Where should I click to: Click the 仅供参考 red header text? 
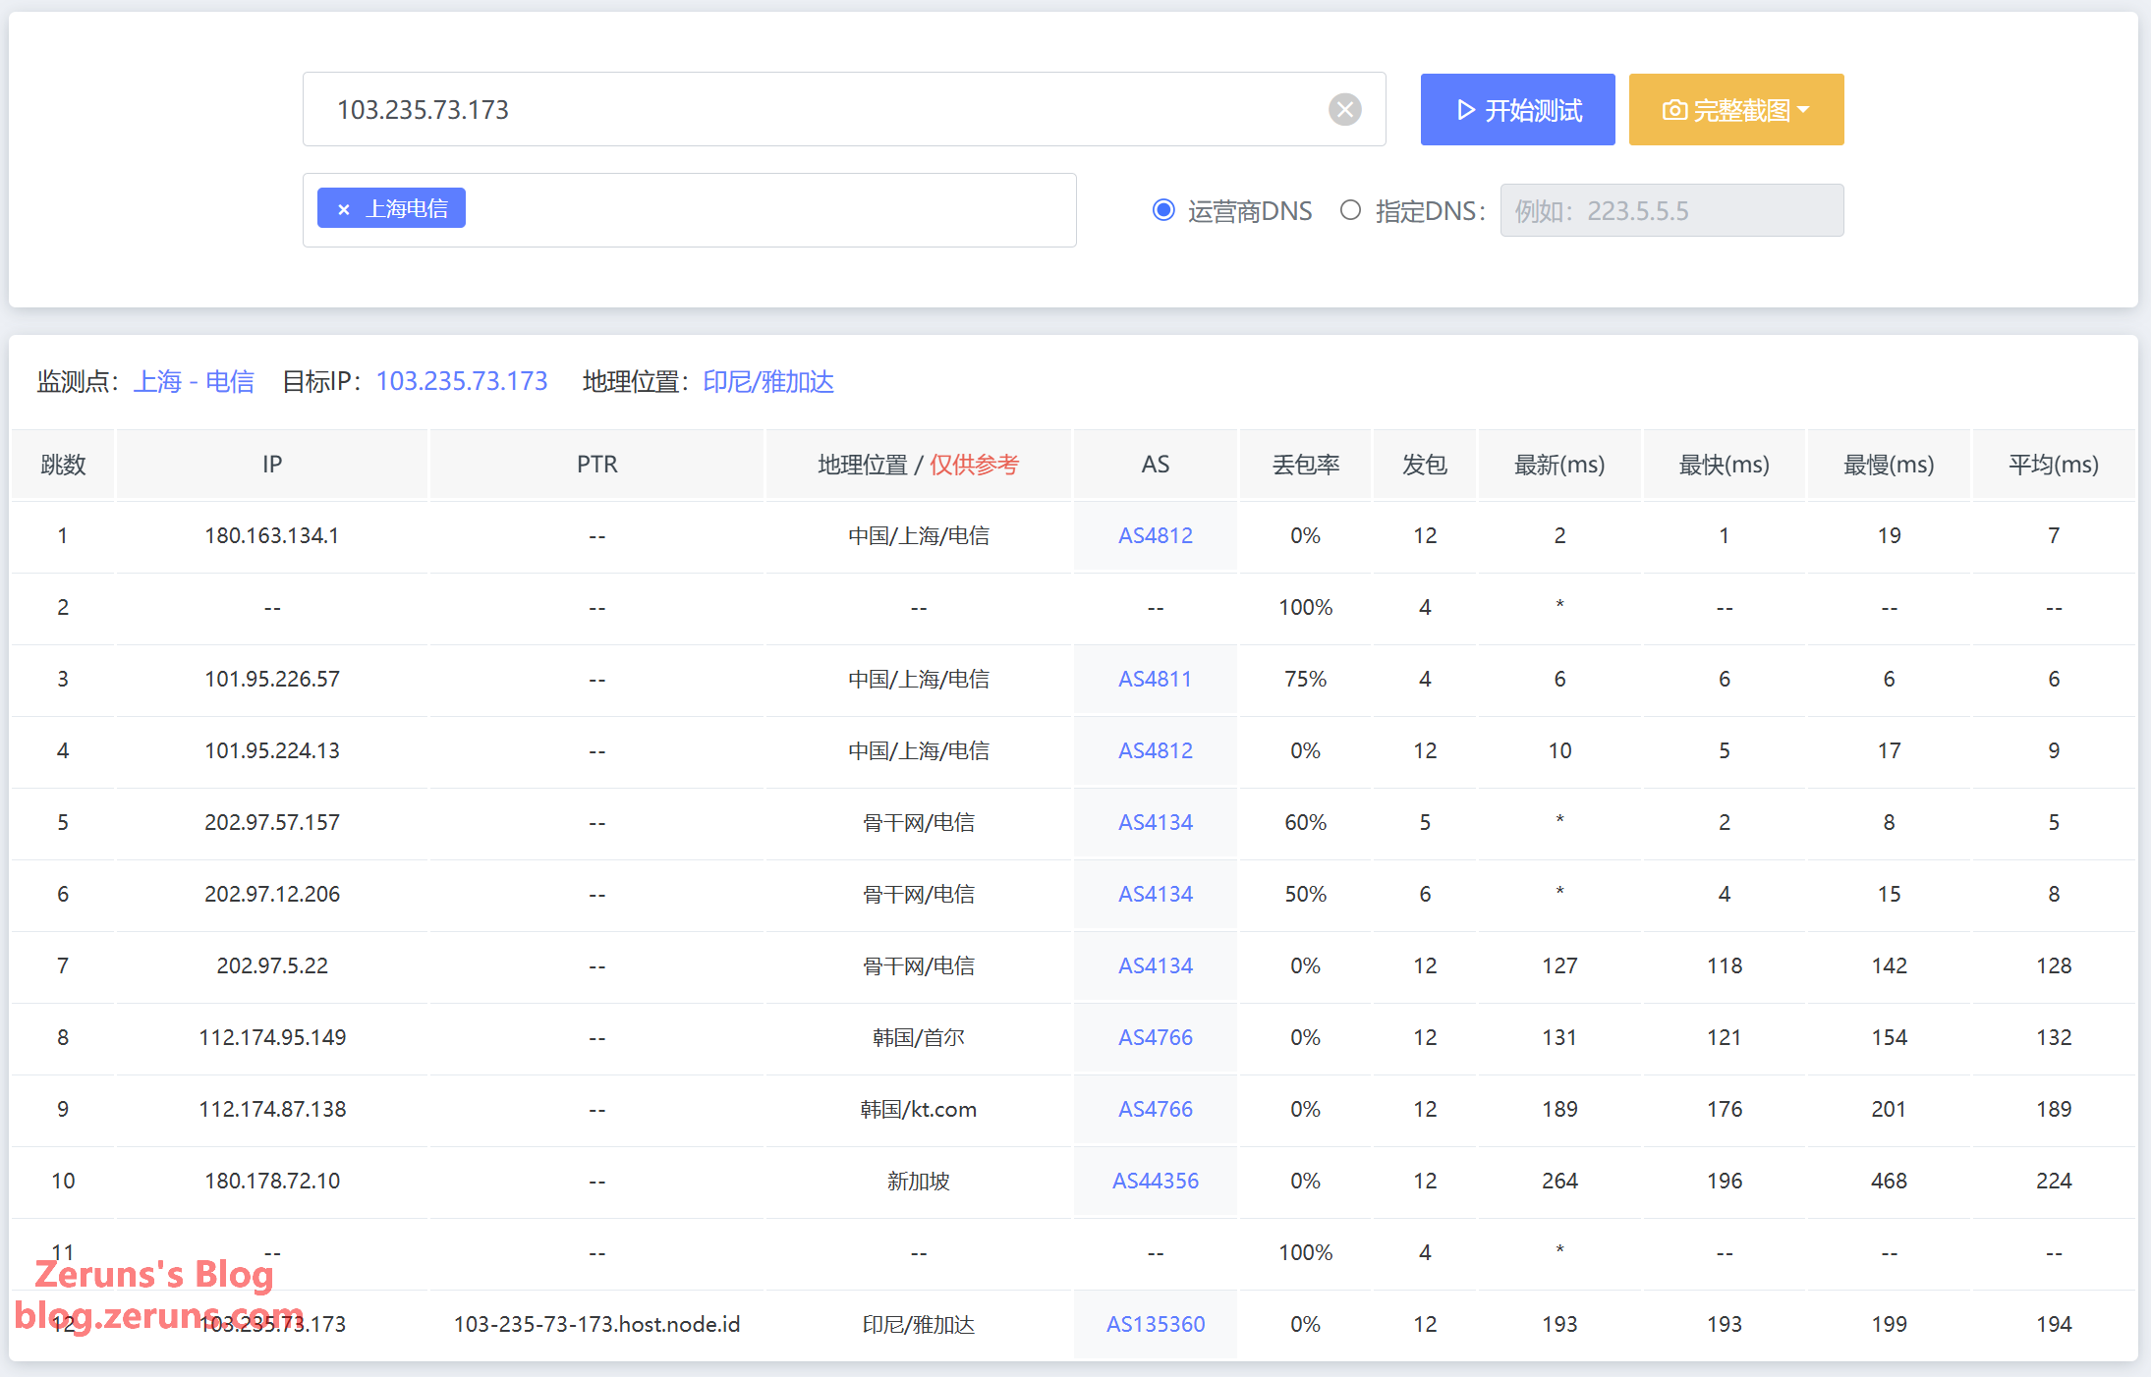(x=974, y=465)
